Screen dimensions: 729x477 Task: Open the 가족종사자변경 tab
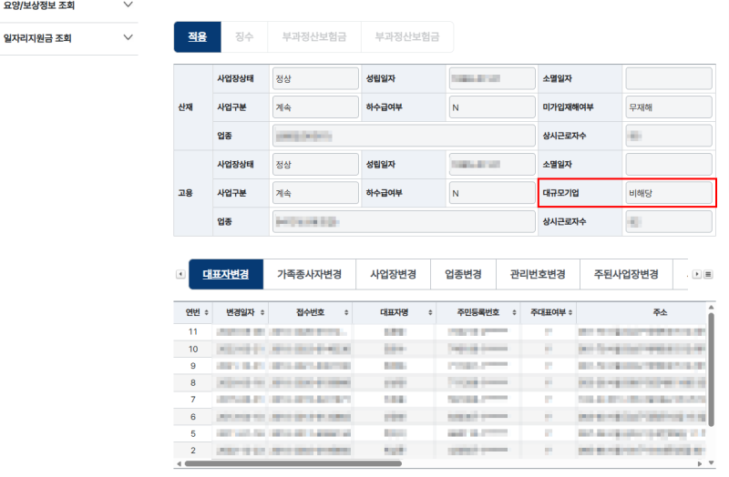coord(310,275)
